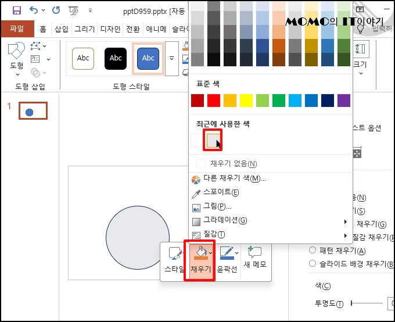
Task: Click the Save icon in quick access toolbar
Action: (x=17, y=10)
